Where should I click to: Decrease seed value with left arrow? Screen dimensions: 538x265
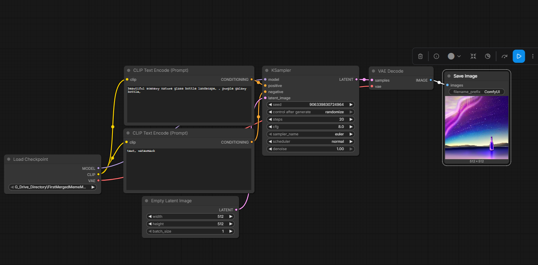(270, 105)
